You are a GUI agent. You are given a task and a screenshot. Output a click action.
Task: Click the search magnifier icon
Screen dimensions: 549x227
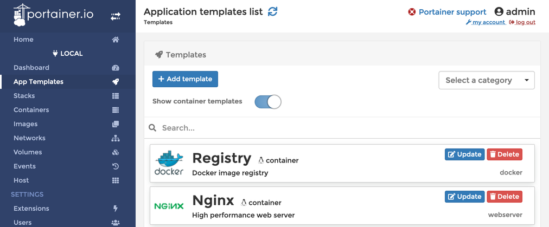point(152,128)
